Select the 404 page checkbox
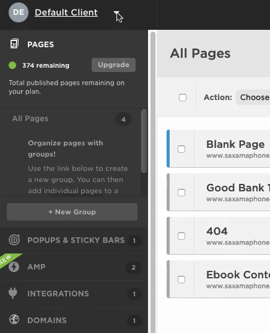This screenshot has height=333, width=270. coord(181,236)
